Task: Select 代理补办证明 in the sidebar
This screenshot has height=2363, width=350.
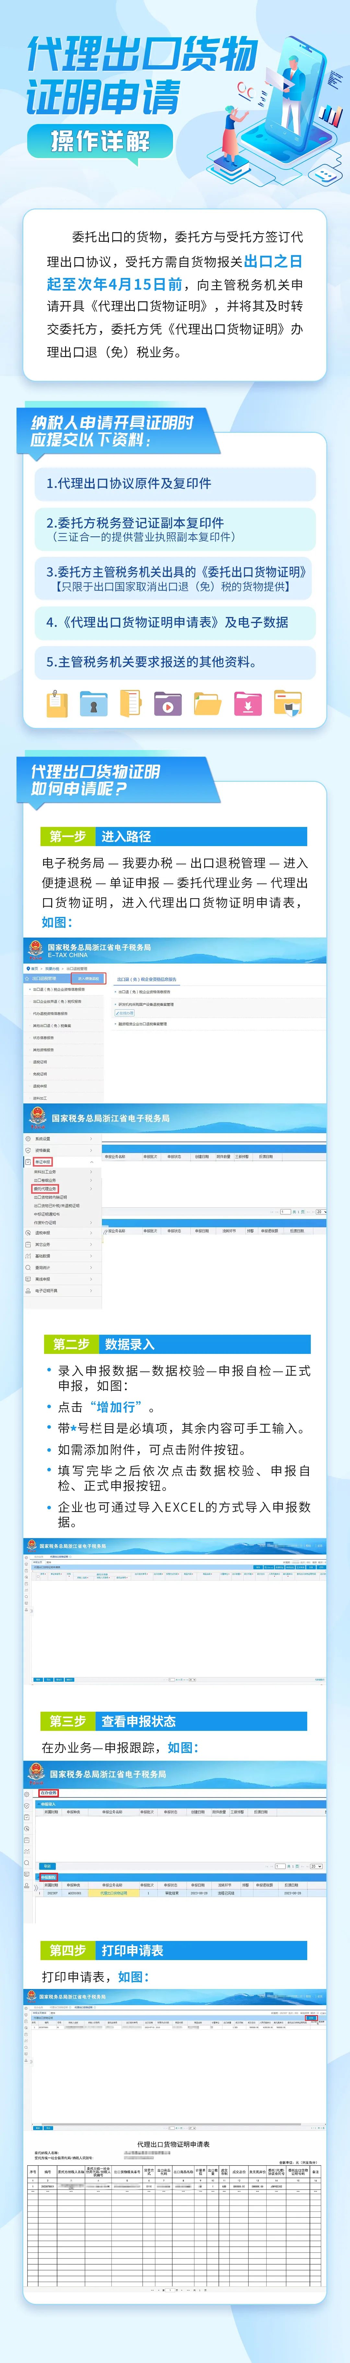Action: 45,1223
